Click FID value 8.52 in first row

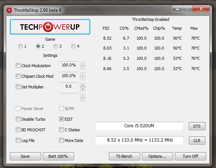(x=107, y=38)
